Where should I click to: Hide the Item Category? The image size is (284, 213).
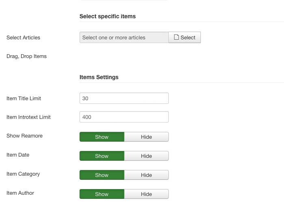[146, 175]
